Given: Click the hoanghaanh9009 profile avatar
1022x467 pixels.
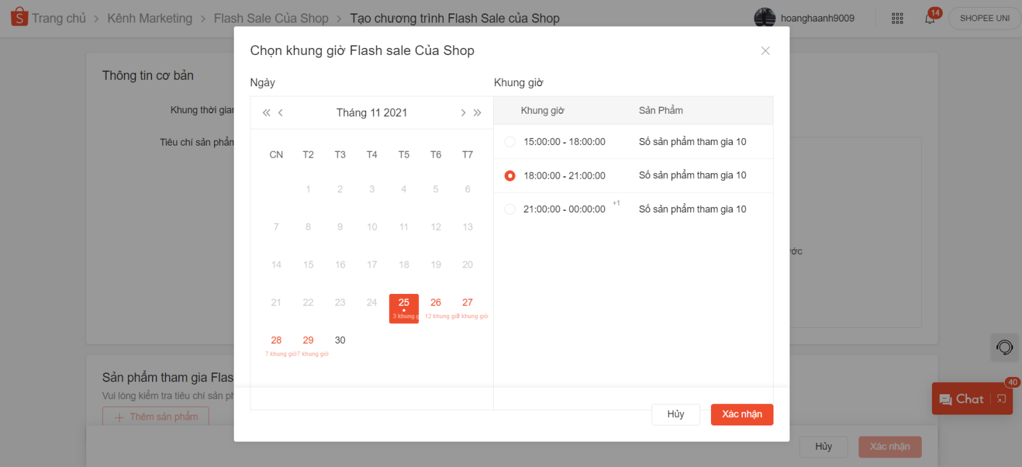Looking at the screenshot, I should tap(765, 19).
